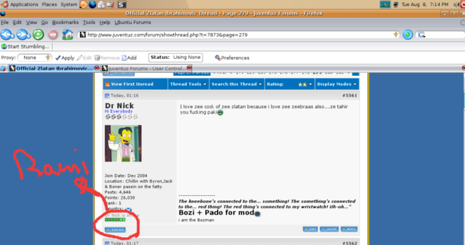Image resolution: width=465 pixels, height=245 pixels.
Task: Click the proxy Remove trash button
Action: 107,58
